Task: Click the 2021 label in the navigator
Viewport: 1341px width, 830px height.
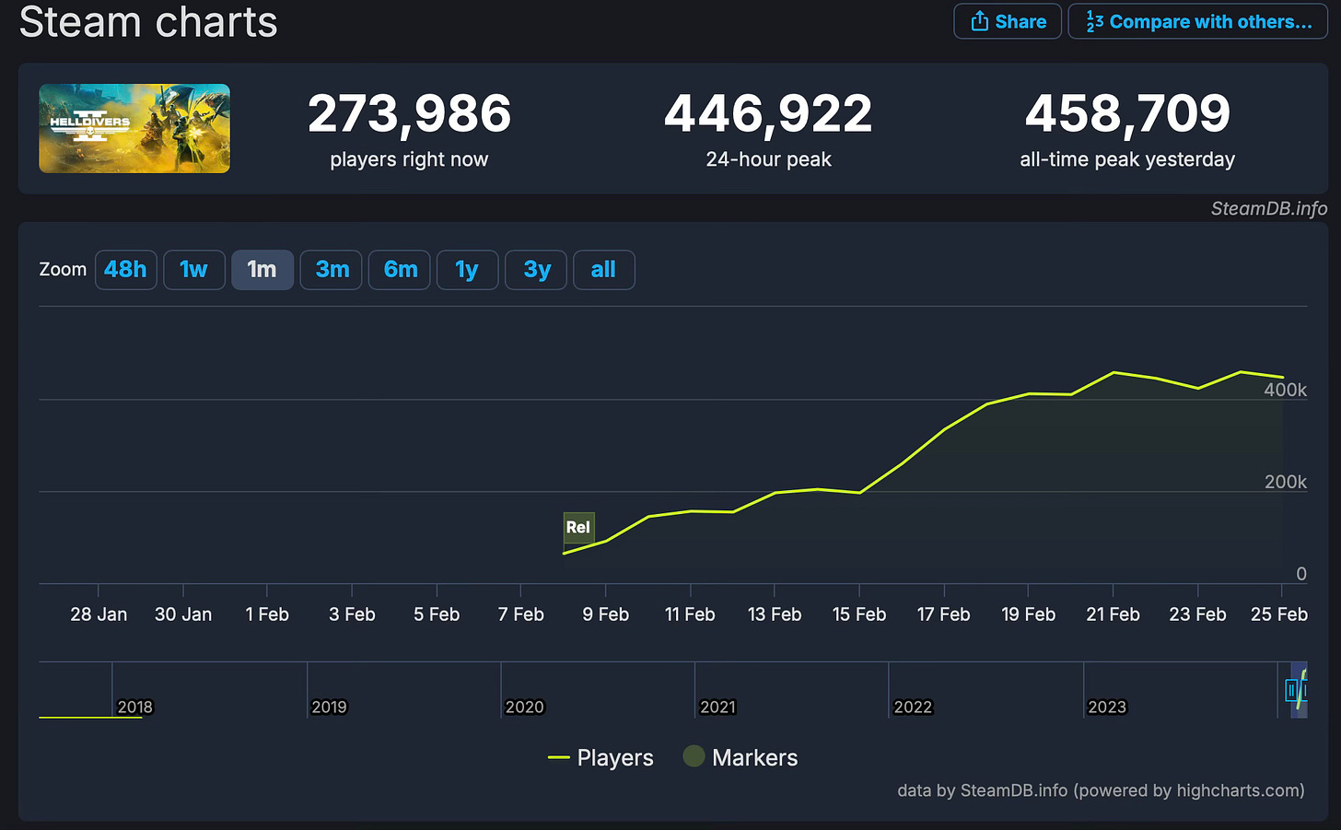Action: [x=718, y=707]
